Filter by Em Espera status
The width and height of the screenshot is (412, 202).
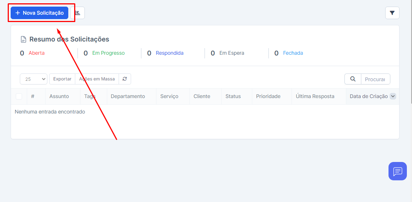tap(231, 53)
